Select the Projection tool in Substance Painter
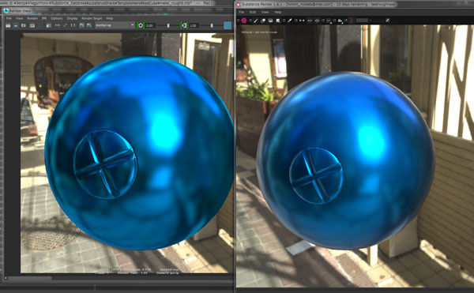Image resolution: width=474 pixels, height=293 pixels. [270, 21]
